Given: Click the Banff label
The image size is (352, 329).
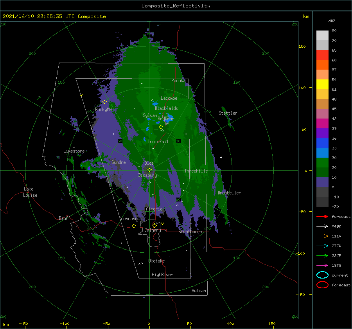Looking at the screenshot, I should coord(65,218).
